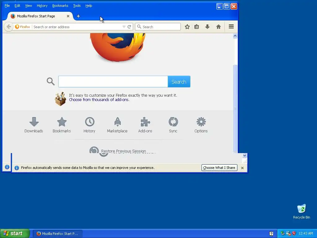Open the downloads arrow in the toolbar
The image size is (317, 238).
[207, 27]
